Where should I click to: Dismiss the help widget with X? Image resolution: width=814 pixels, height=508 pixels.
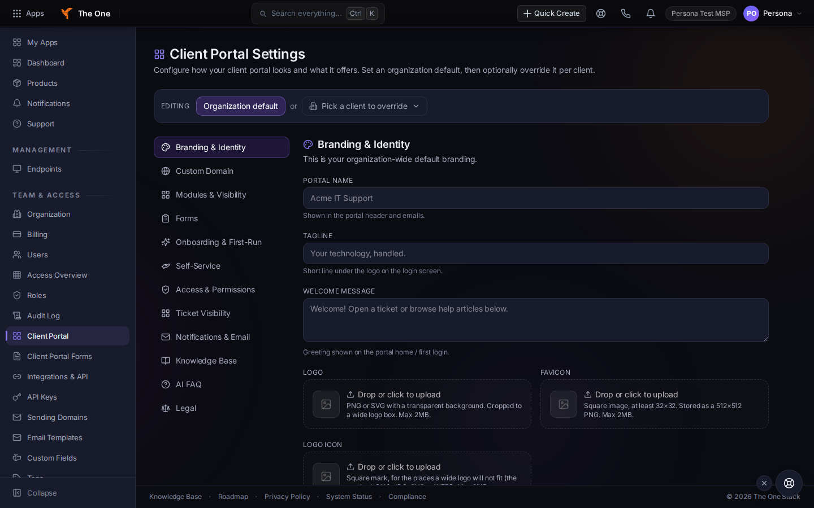click(764, 483)
